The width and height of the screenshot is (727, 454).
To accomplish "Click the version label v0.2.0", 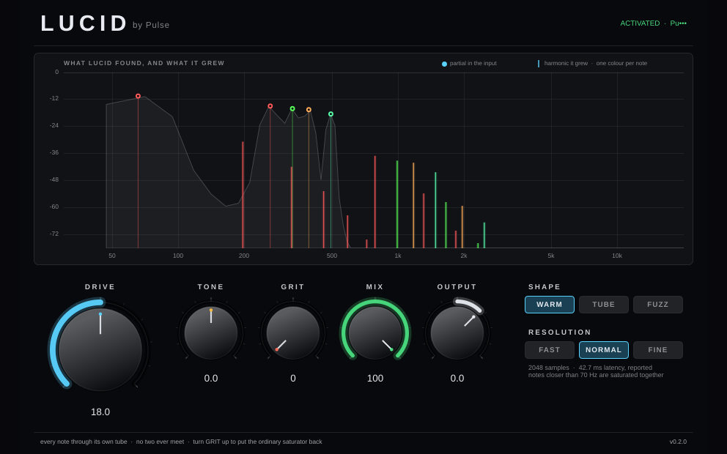I will coord(678,442).
